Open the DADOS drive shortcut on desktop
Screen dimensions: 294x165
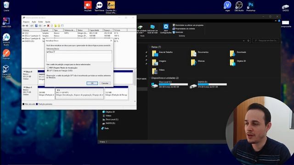[x=286, y=8]
